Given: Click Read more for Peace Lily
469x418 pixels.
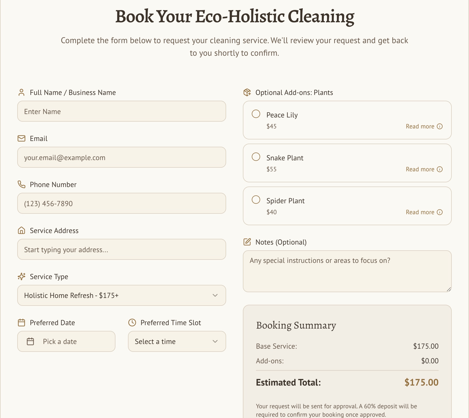Looking at the screenshot, I should coord(420,126).
